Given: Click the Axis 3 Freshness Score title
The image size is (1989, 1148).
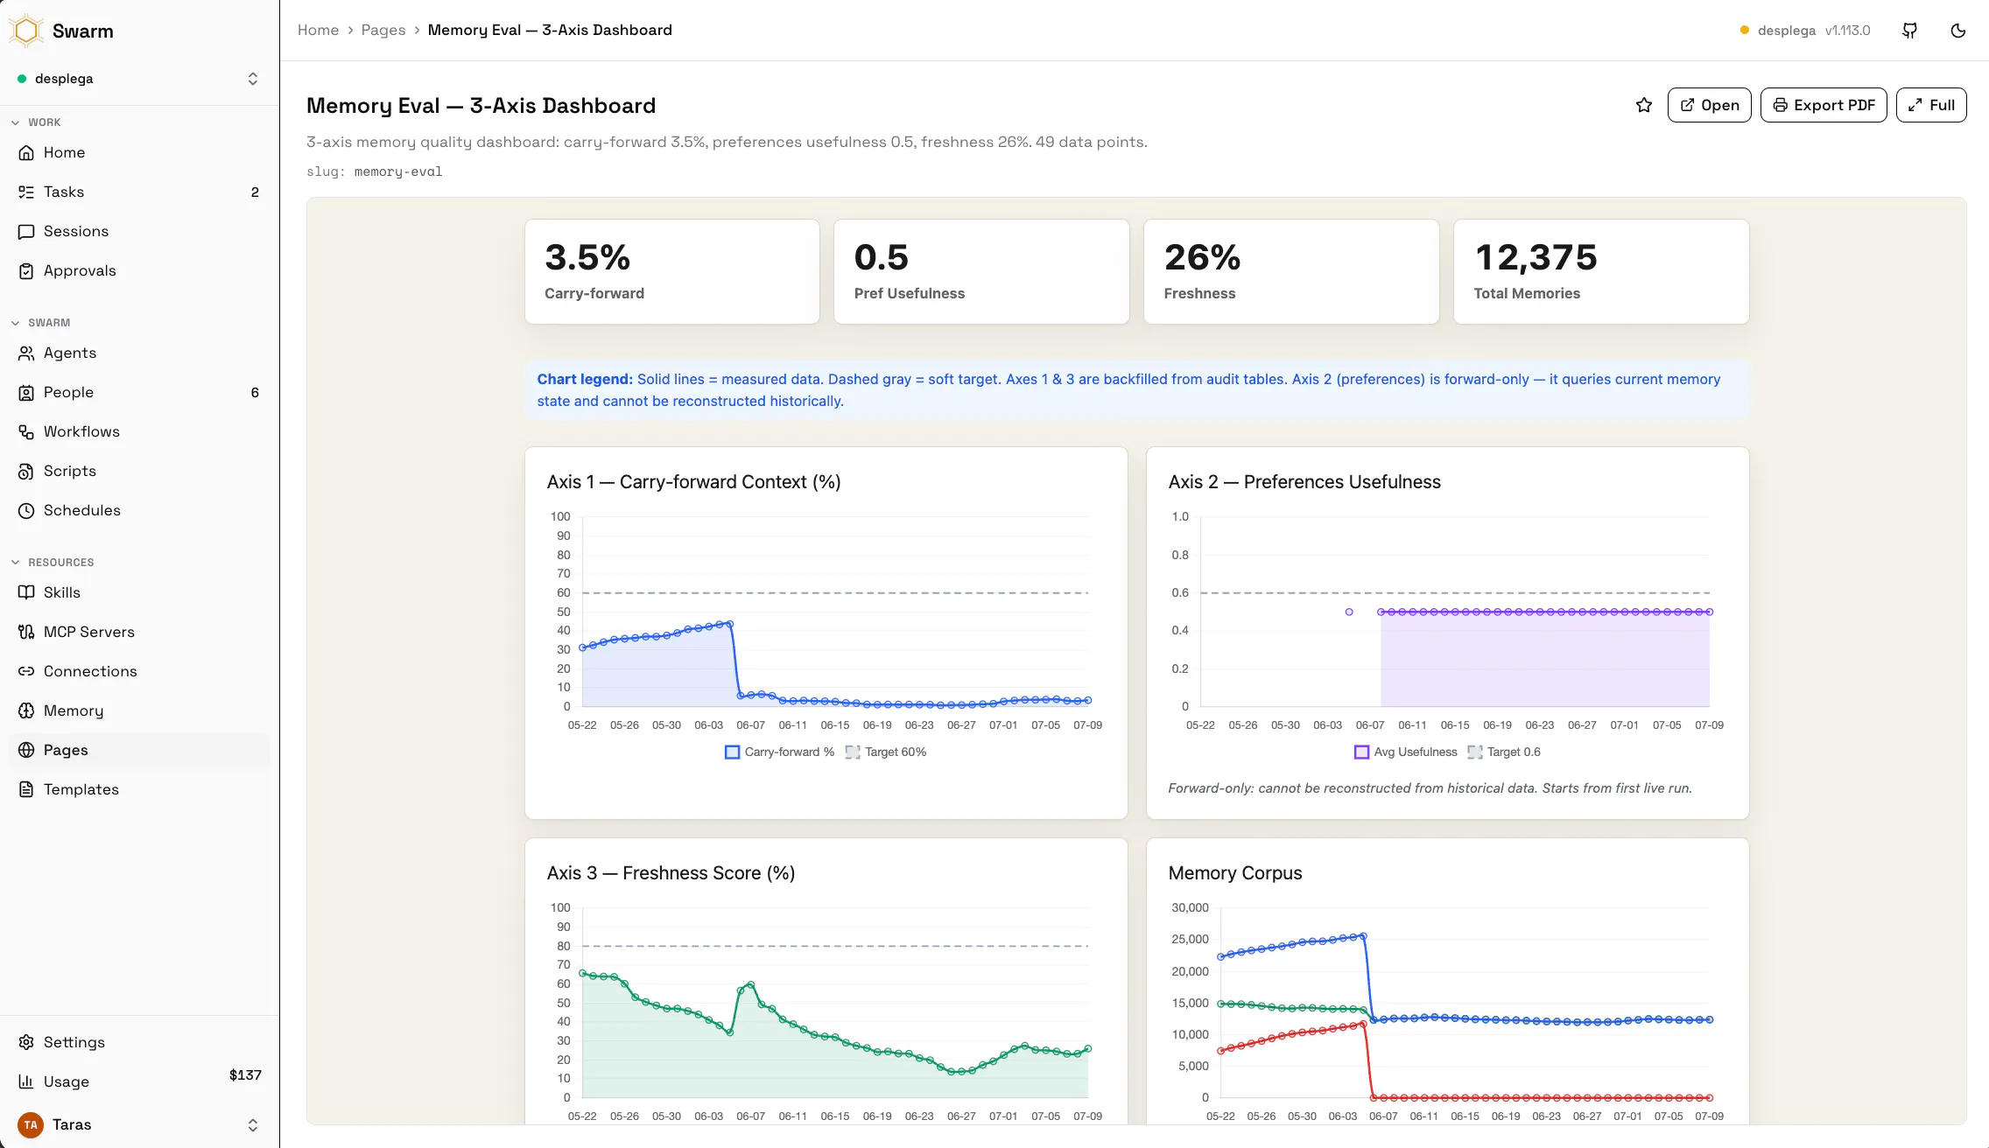Looking at the screenshot, I should pos(671,873).
